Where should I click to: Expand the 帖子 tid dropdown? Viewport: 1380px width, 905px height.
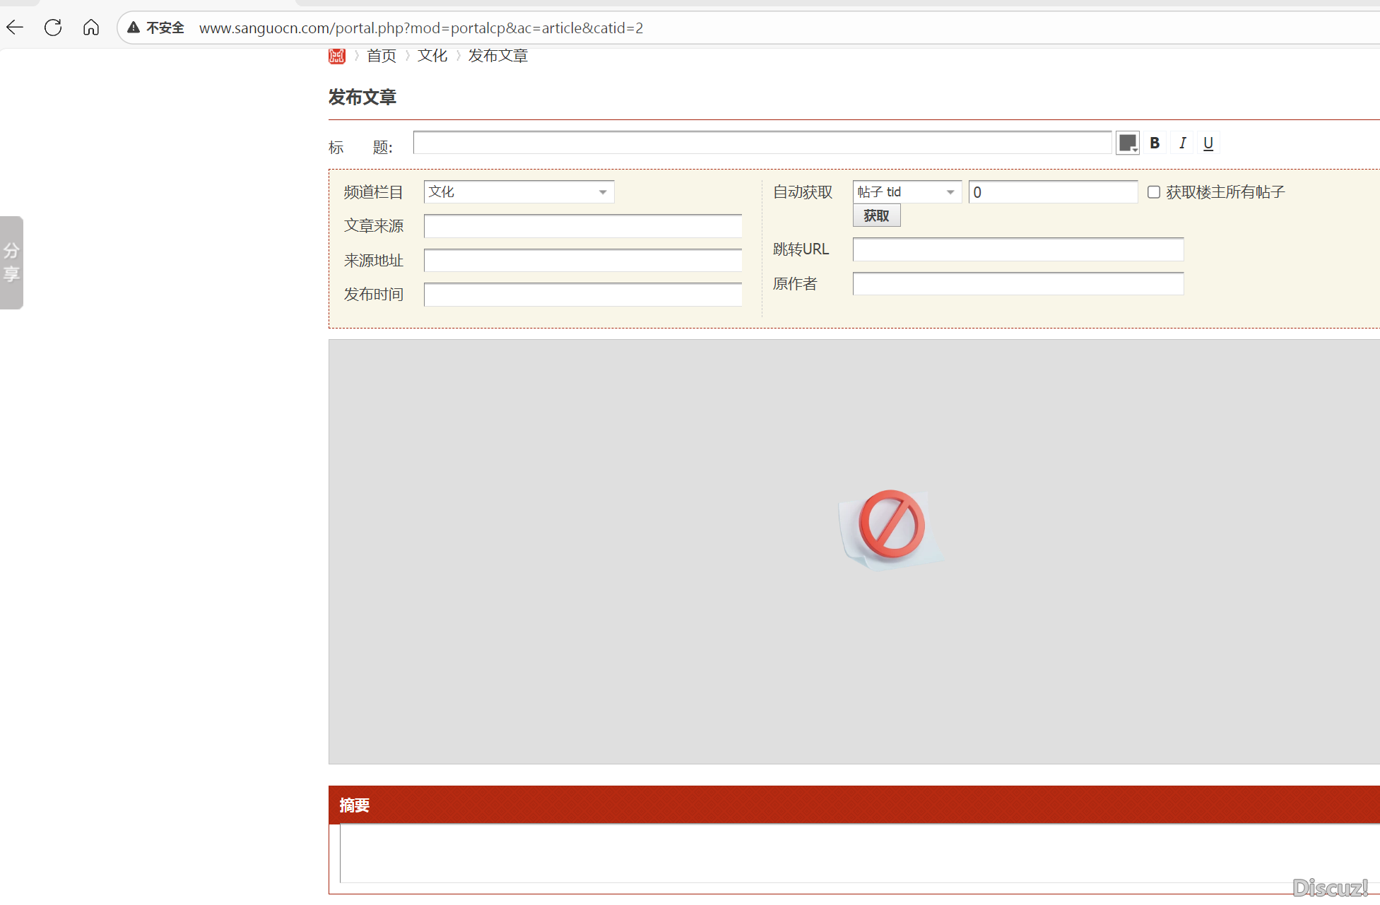coord(907,192)
